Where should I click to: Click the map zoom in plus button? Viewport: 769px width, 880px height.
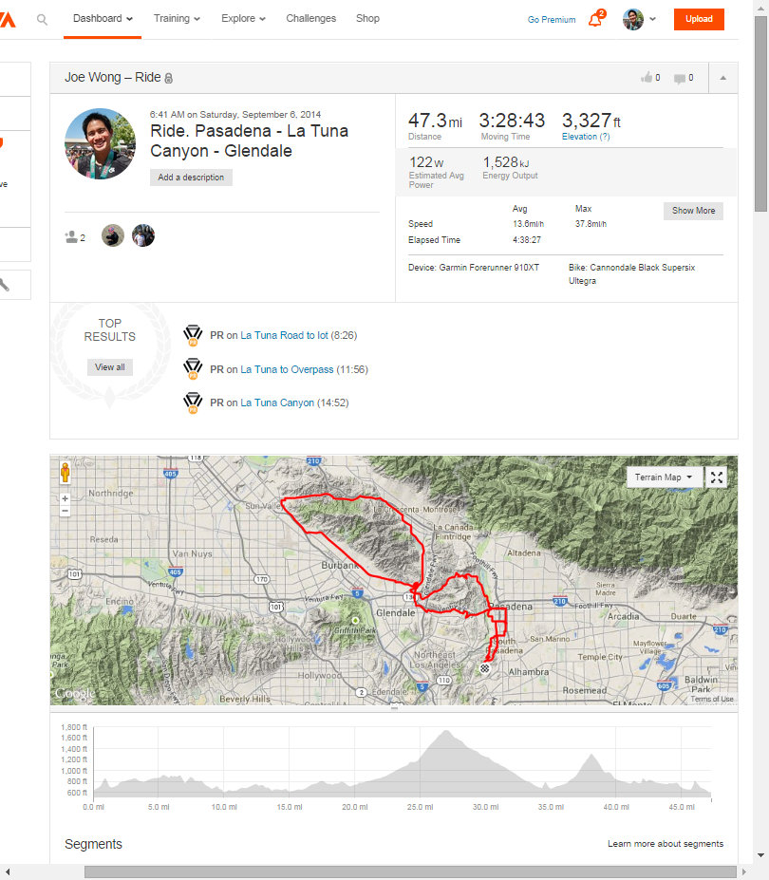click(x=65, y=498)
